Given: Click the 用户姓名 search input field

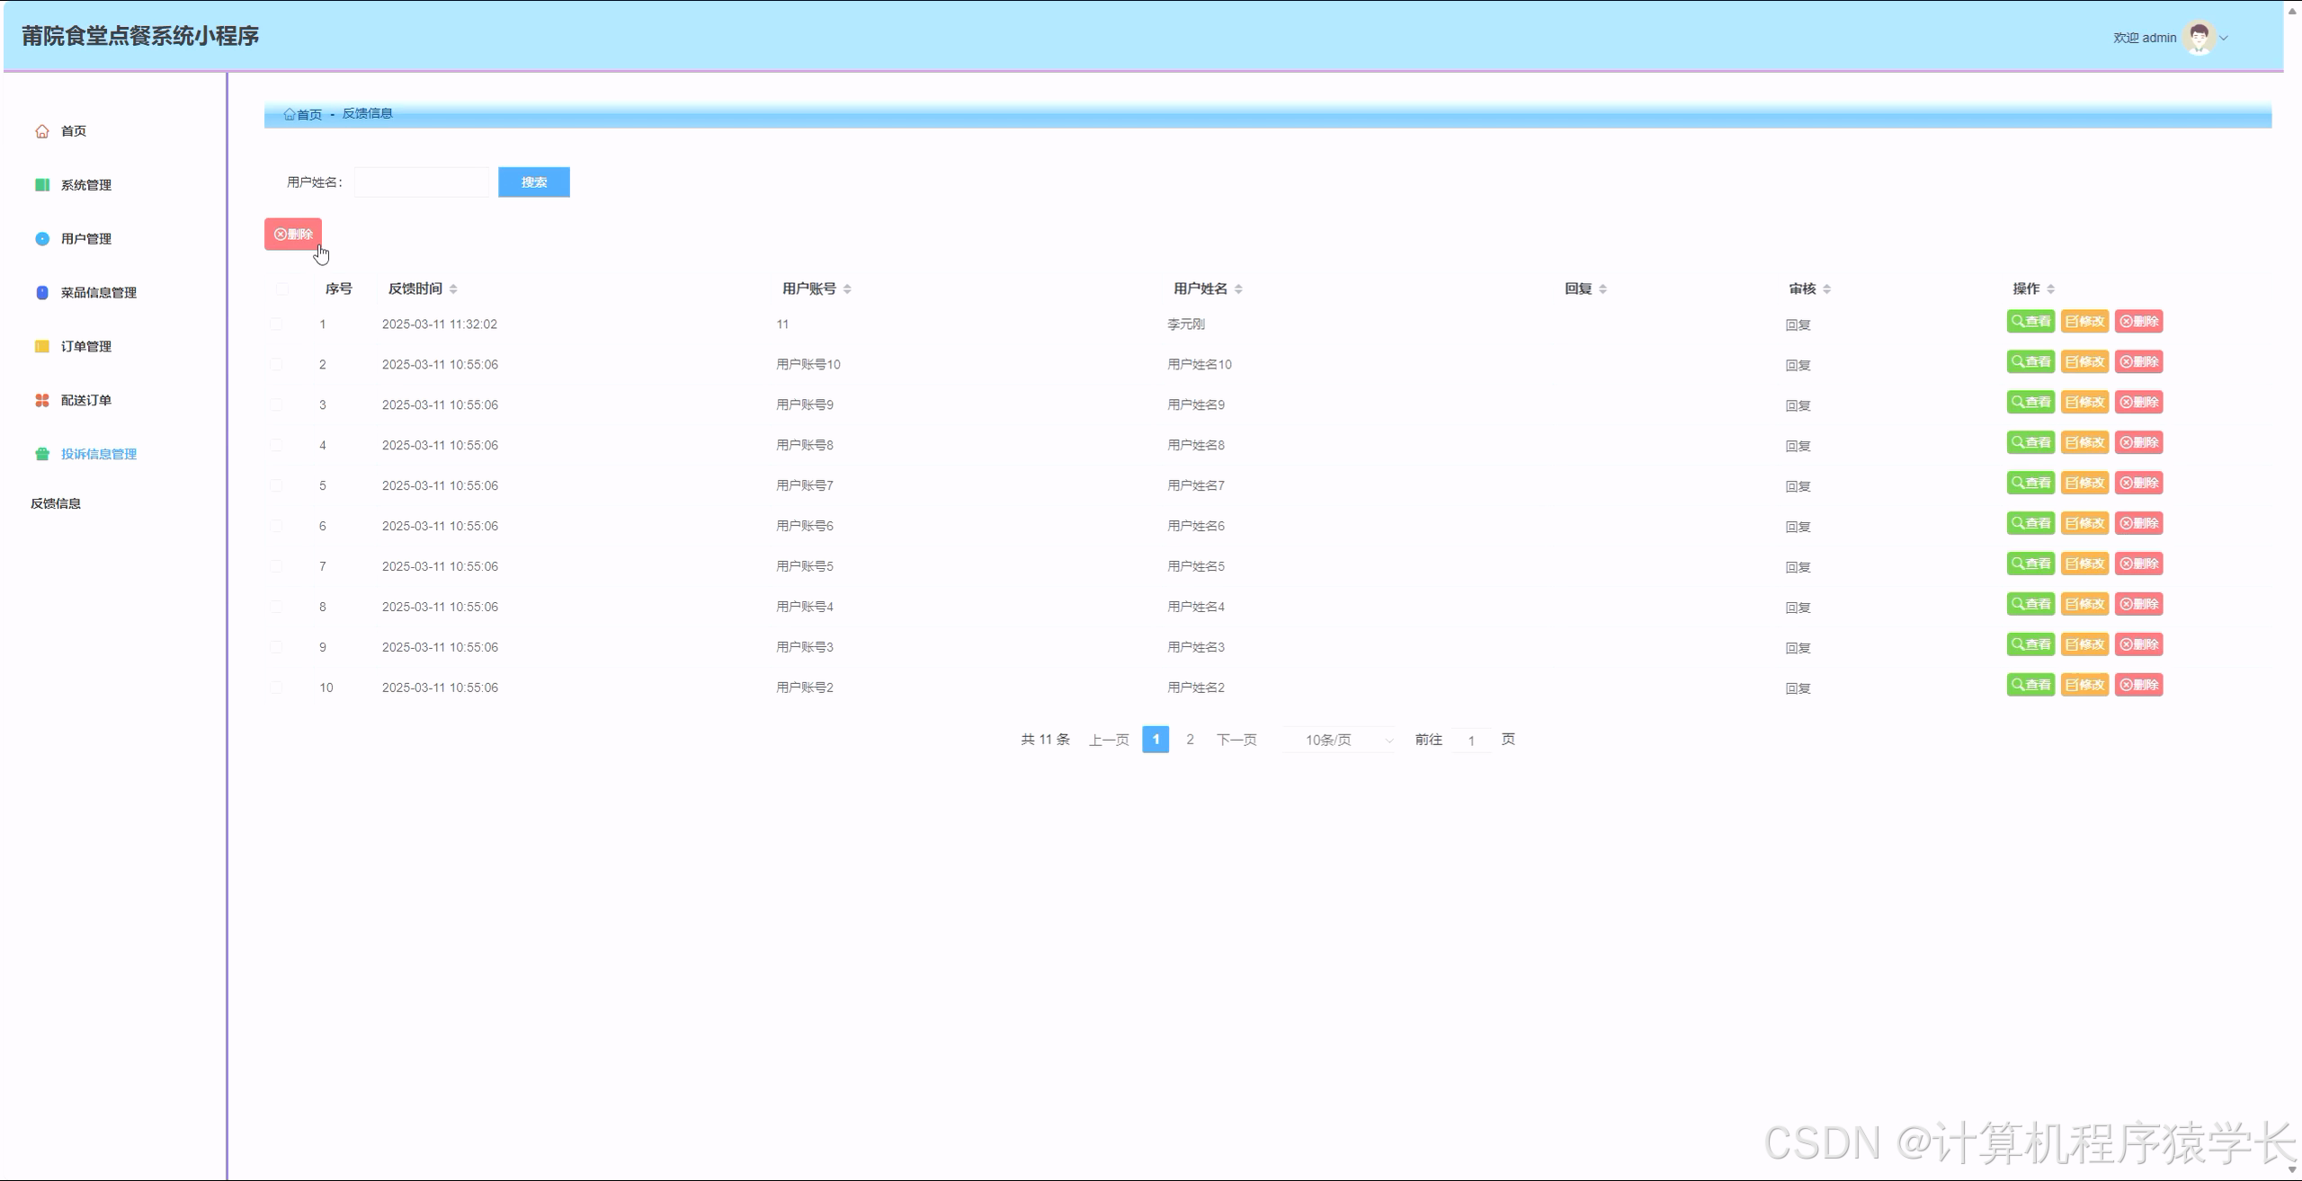Looking at the screenshot, I should coord(421,182).
